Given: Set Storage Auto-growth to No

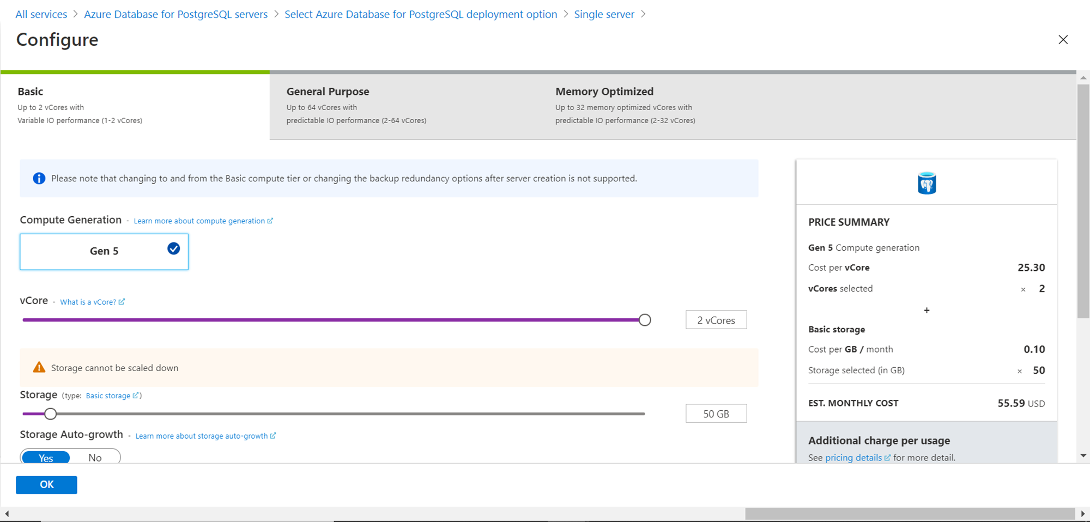Looking at the screenshot, I should pos(95,458).
